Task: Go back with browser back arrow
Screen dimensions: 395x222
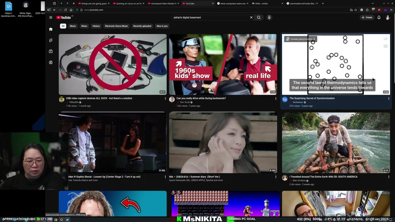Action: (54, 10)
